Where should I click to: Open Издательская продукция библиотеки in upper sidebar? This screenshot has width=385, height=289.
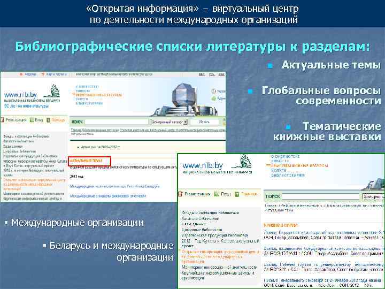(x=30, y=156)
